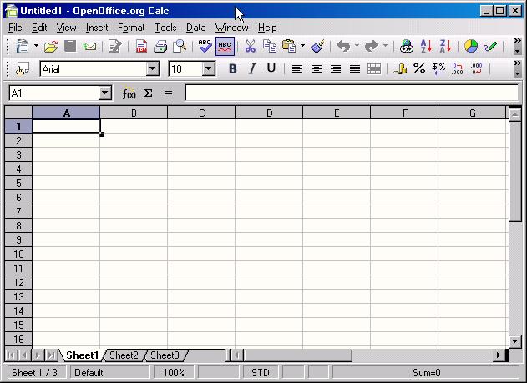Click the Undo arrow icon
527x383 pixels.
tap(343, 46)
